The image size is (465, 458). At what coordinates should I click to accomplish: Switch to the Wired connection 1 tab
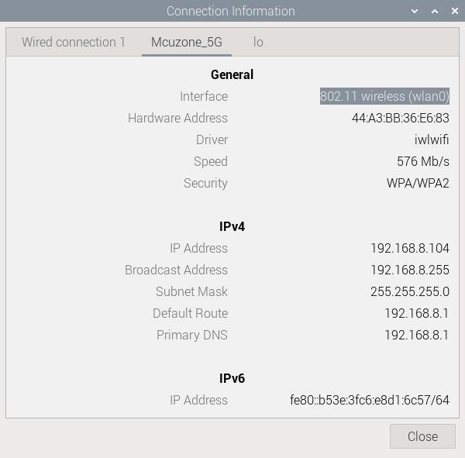click(74, 43)
